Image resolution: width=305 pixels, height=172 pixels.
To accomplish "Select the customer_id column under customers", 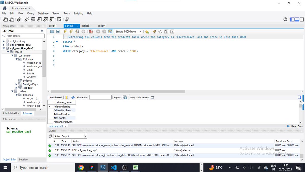I will click(x=34, y=63).
